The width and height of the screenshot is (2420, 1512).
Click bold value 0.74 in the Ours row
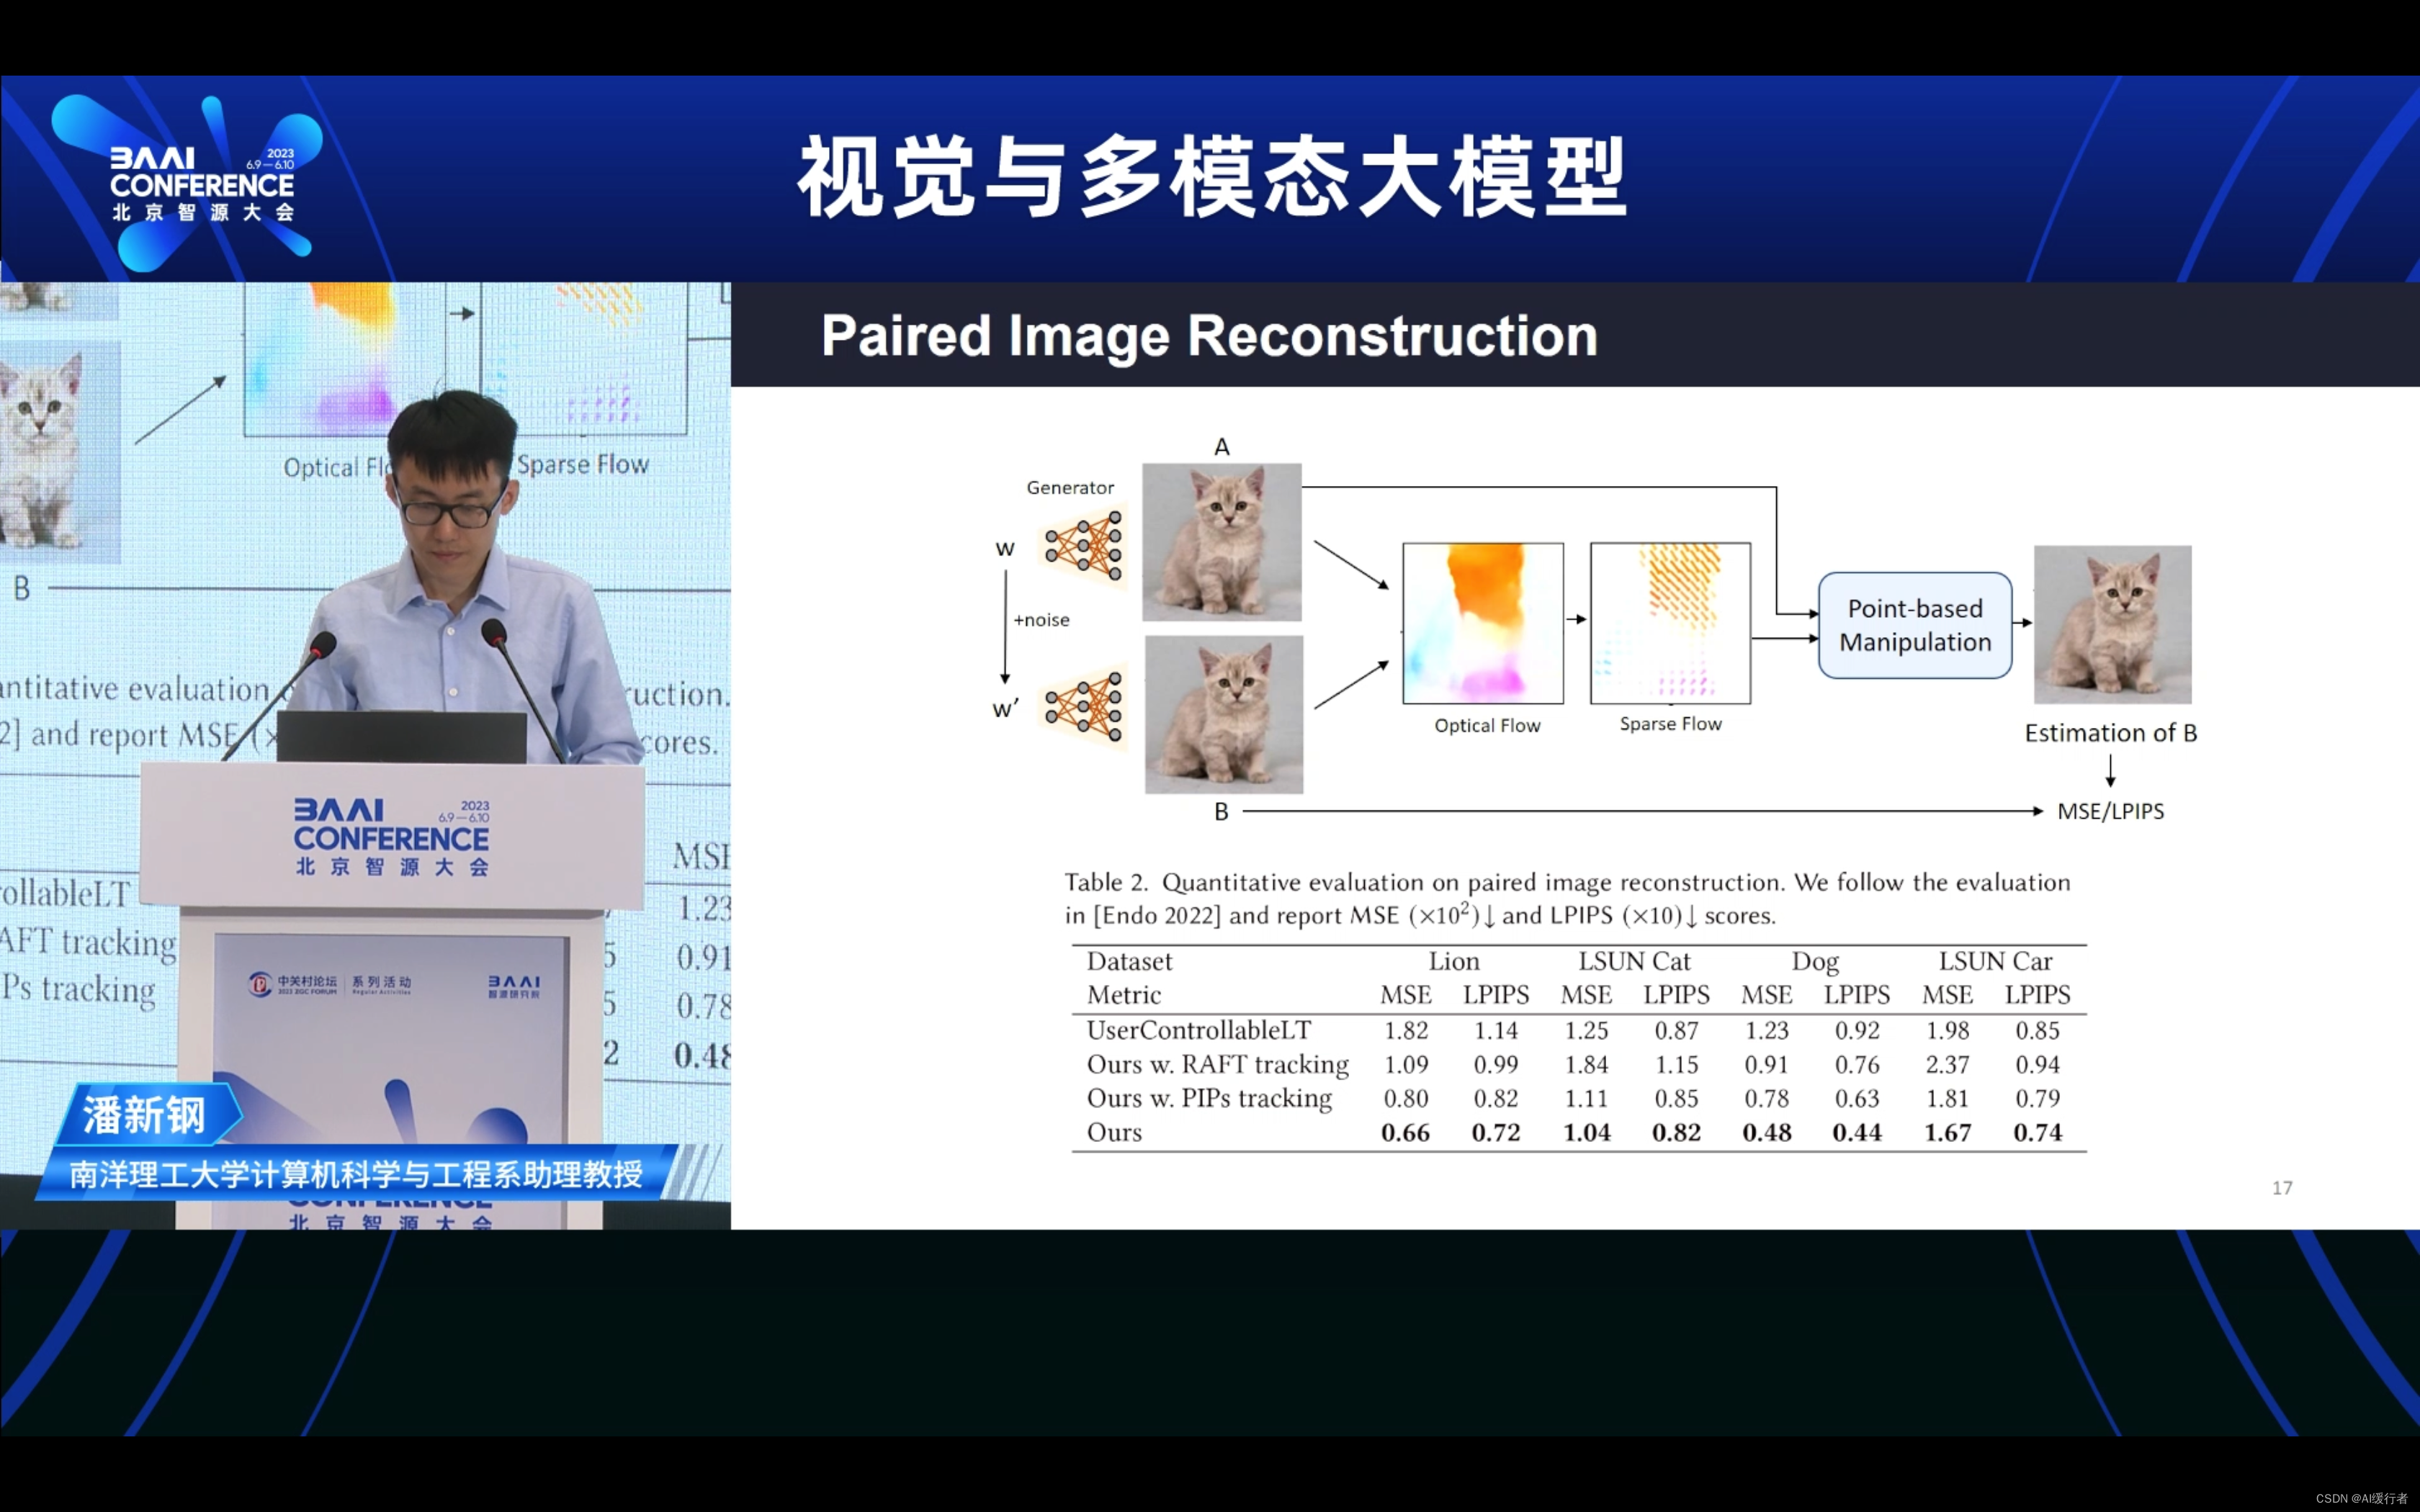(x=2037, y=1133)
